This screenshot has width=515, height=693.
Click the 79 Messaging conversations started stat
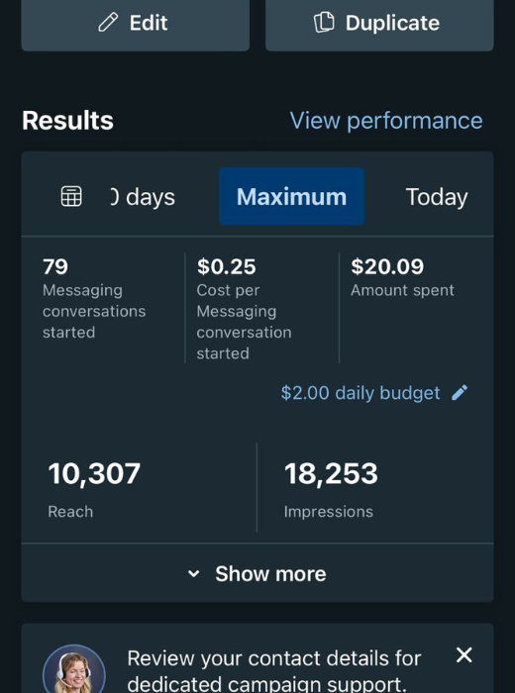94,299
